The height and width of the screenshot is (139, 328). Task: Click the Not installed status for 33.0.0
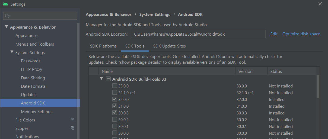pos(281,86)
